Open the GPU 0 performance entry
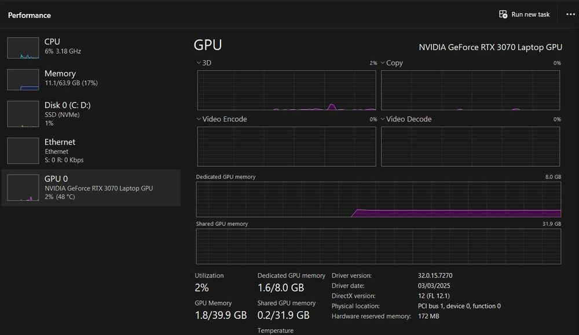 pyautogui.click(x=91, y=188)
